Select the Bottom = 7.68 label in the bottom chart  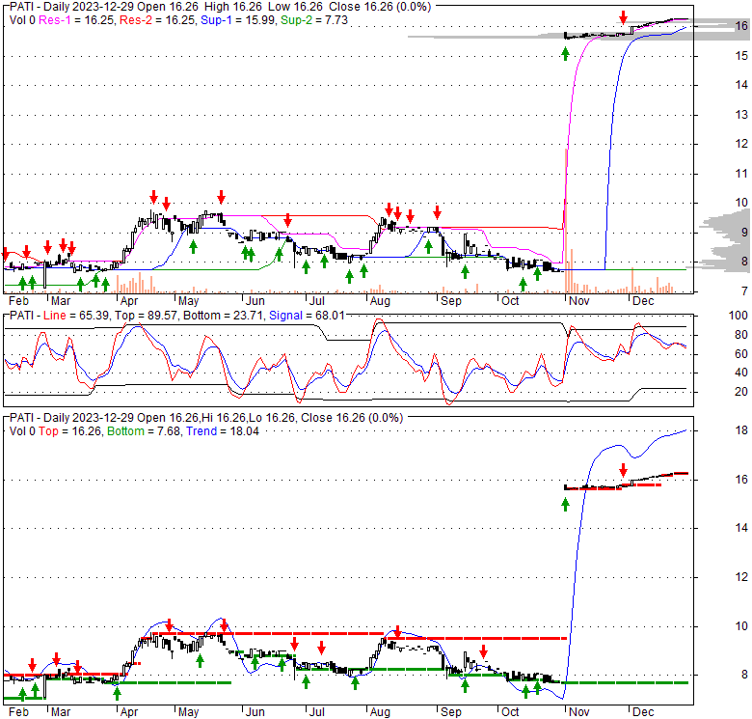(x=144, y=431)
